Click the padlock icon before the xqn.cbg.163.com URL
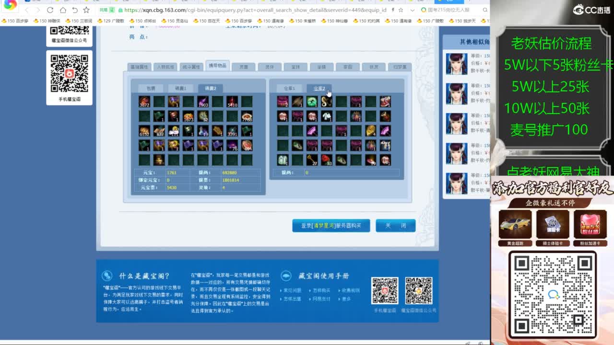Viewport: 614px width, 345px height. click(x=120, y=10)
